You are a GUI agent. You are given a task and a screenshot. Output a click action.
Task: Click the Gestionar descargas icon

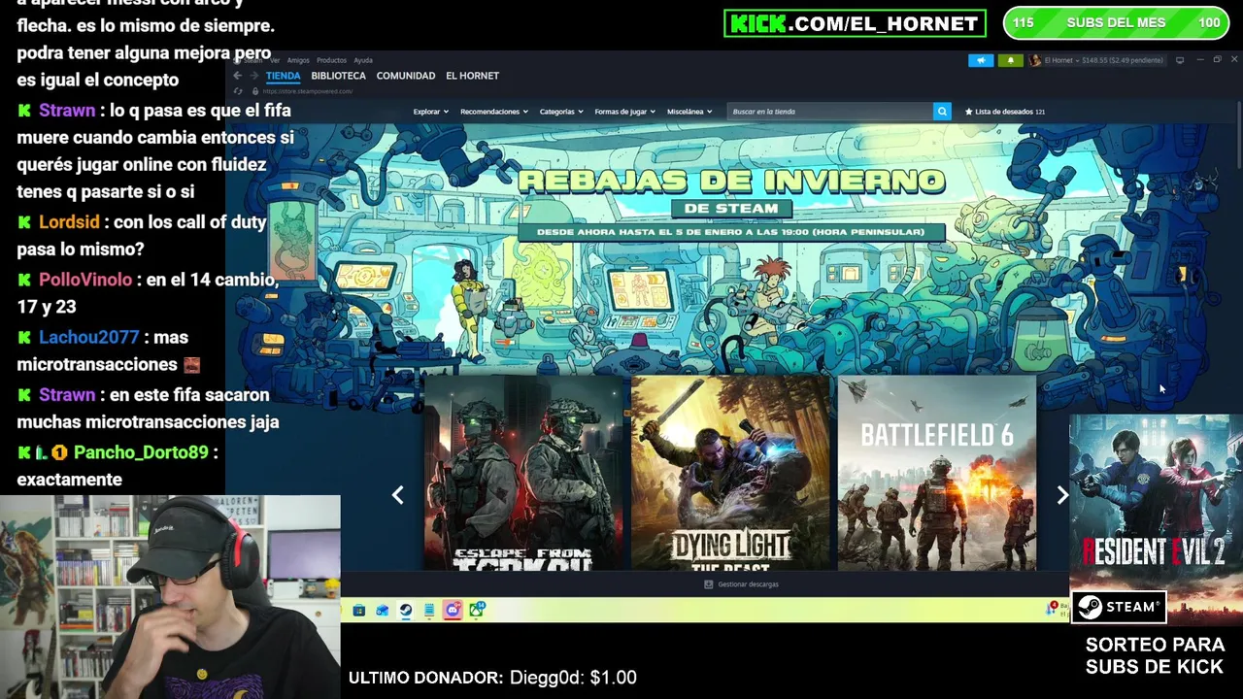[x=708, y=584]
